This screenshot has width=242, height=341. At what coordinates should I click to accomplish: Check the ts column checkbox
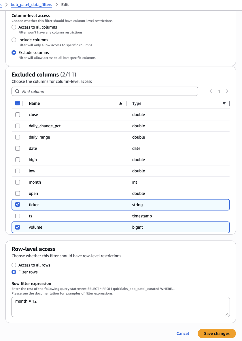coord(18,216)
